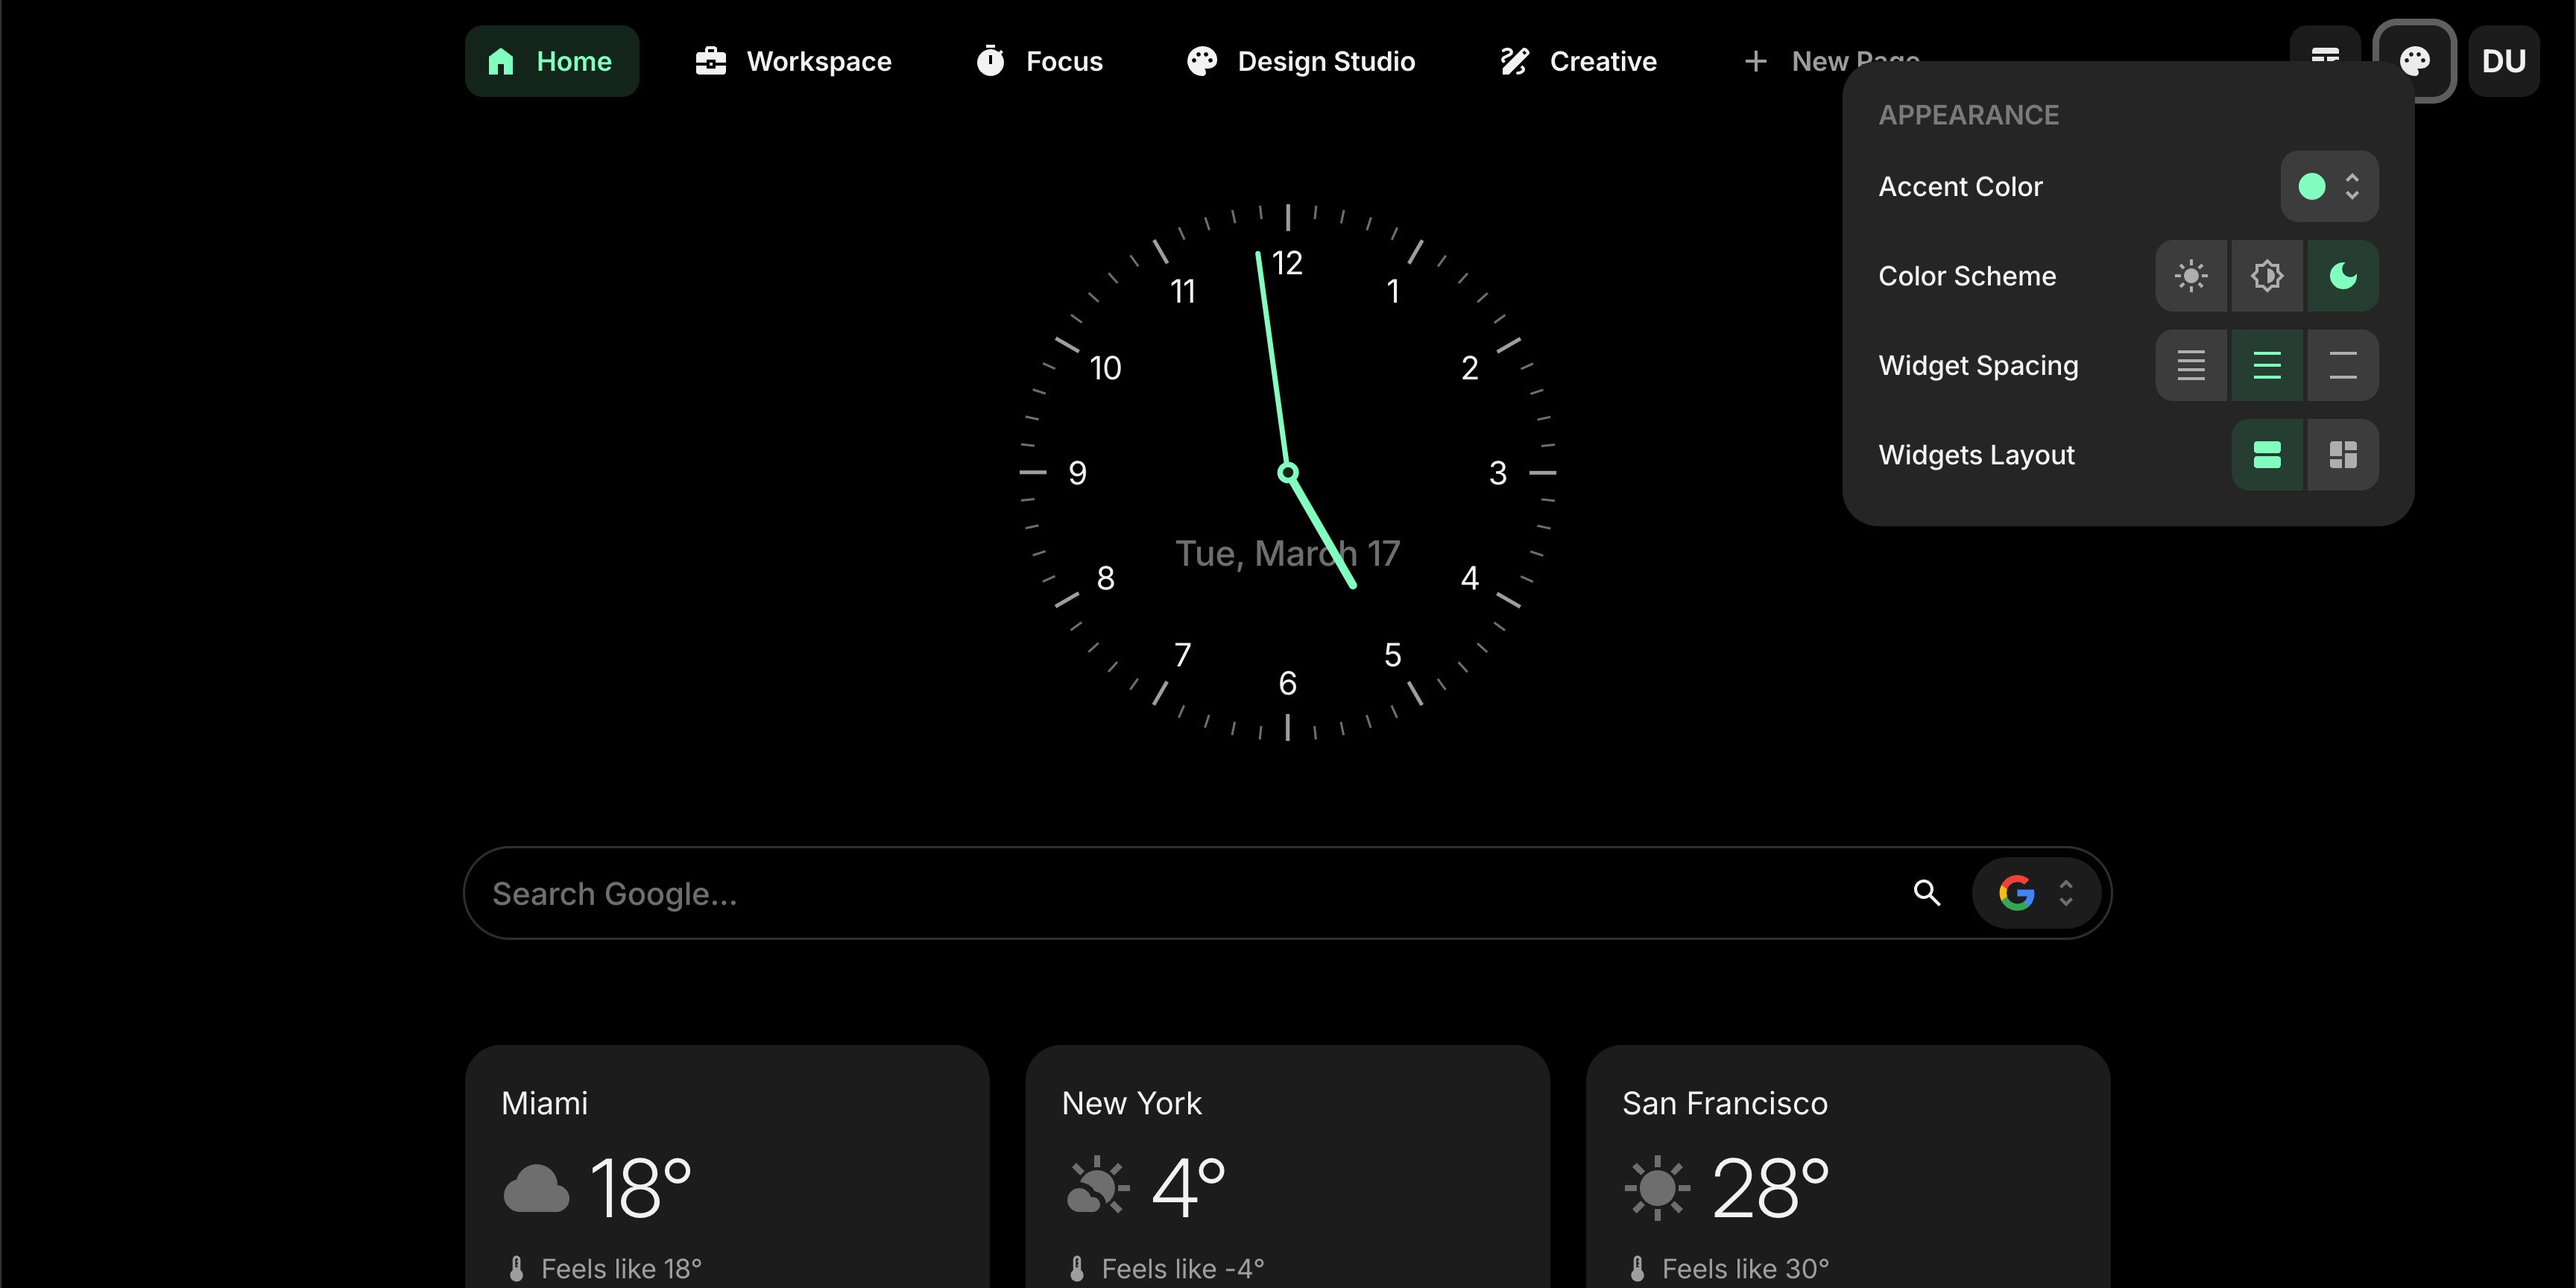Click the stopwatch icon on the Focus tab
Screen dimensions: 2576x1288
(990, 61)
